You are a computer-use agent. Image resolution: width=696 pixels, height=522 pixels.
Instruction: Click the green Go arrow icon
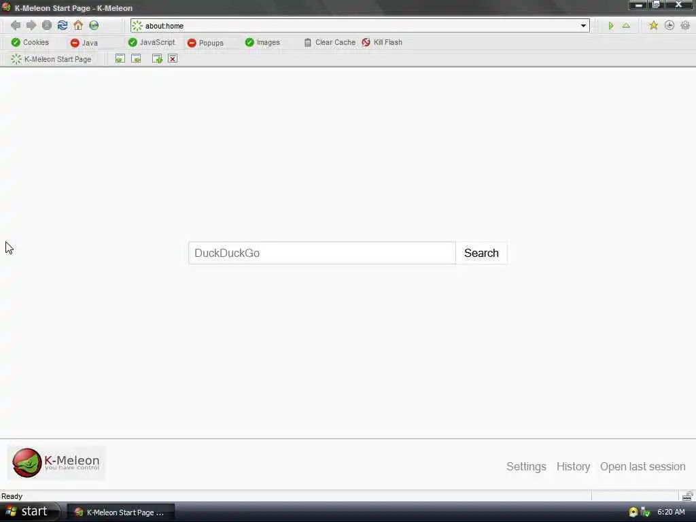(611, 26)
